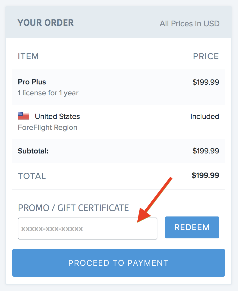Click the red arrow annotation
This screenshot has height=291, width=238.
(x=155, y=200)
